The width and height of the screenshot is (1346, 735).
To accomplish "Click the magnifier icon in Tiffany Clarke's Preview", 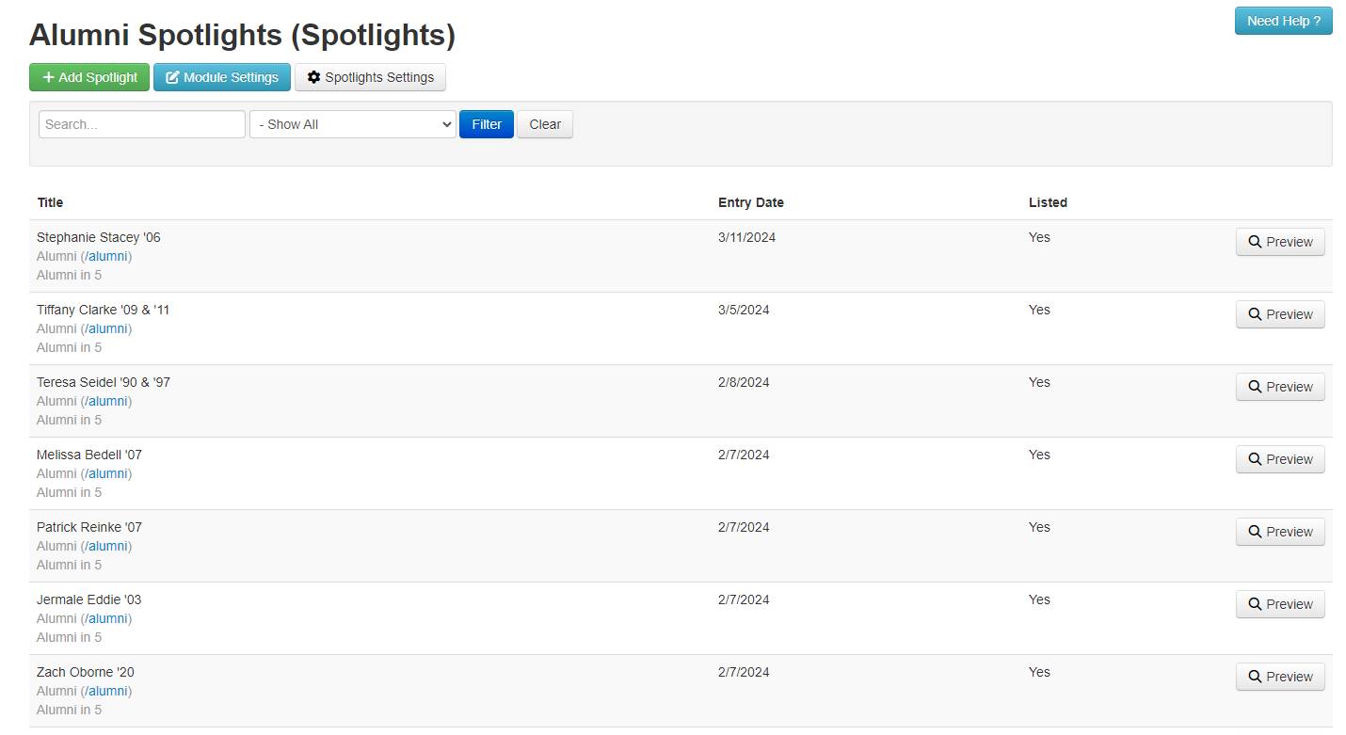I will [x=1255, y=314].
